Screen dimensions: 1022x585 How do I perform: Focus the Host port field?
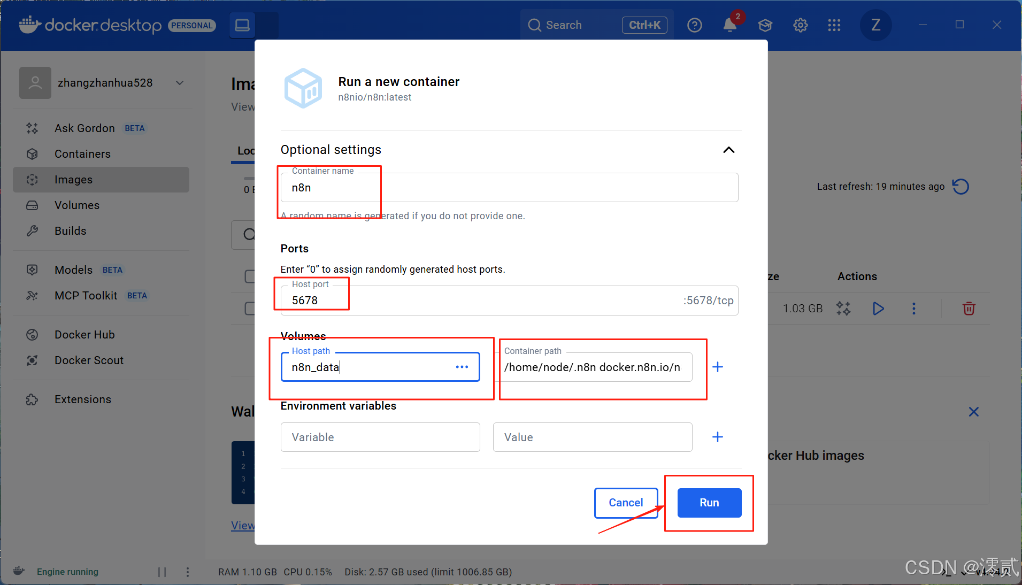coord(509,301)
